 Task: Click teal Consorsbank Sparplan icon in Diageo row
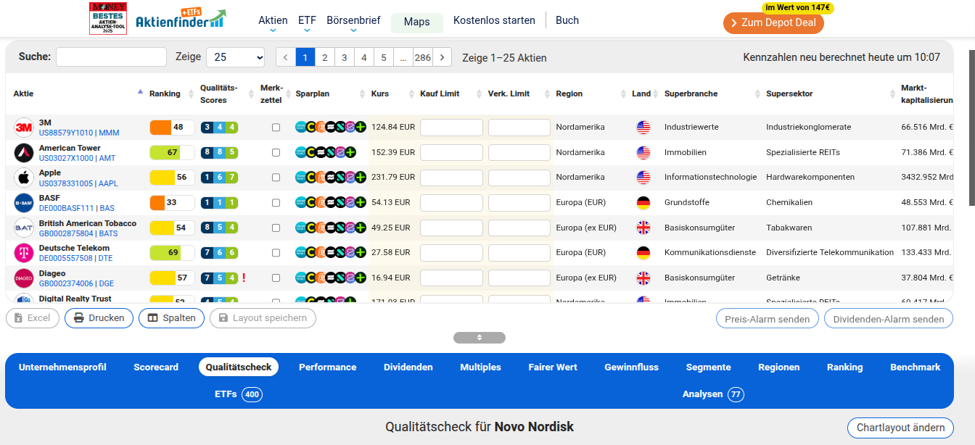coord(301,278)
